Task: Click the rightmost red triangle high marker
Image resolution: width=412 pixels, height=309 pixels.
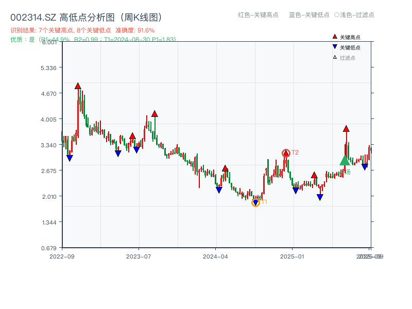Action: [346, 129]
